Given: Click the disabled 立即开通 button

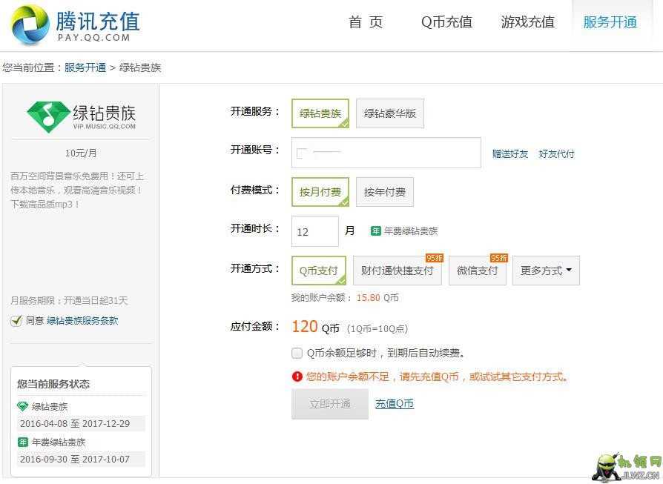Looking at the screenshot, I should pos(330,404).
